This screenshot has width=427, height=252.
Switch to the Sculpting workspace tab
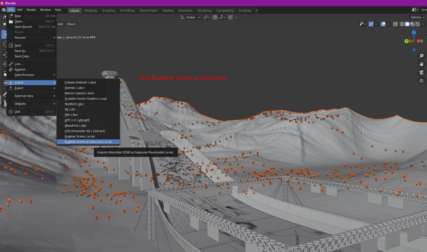108,11
